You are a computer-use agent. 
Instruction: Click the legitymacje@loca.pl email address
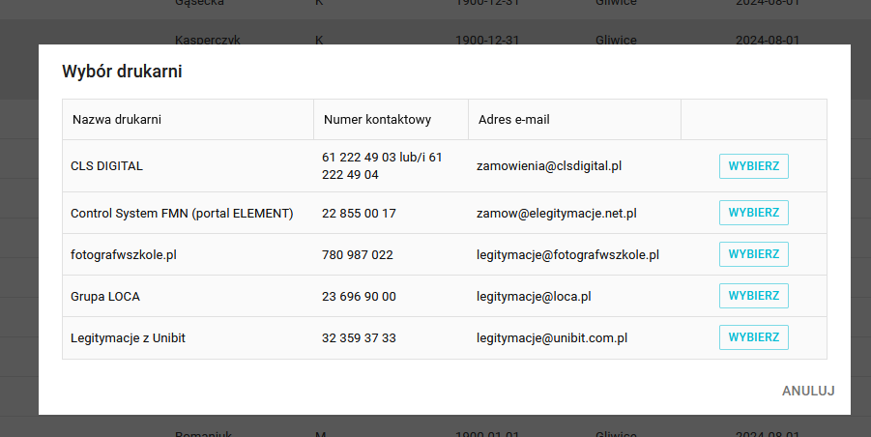534,297
